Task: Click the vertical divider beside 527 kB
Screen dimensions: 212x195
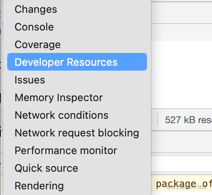Action: coord(157,120)
